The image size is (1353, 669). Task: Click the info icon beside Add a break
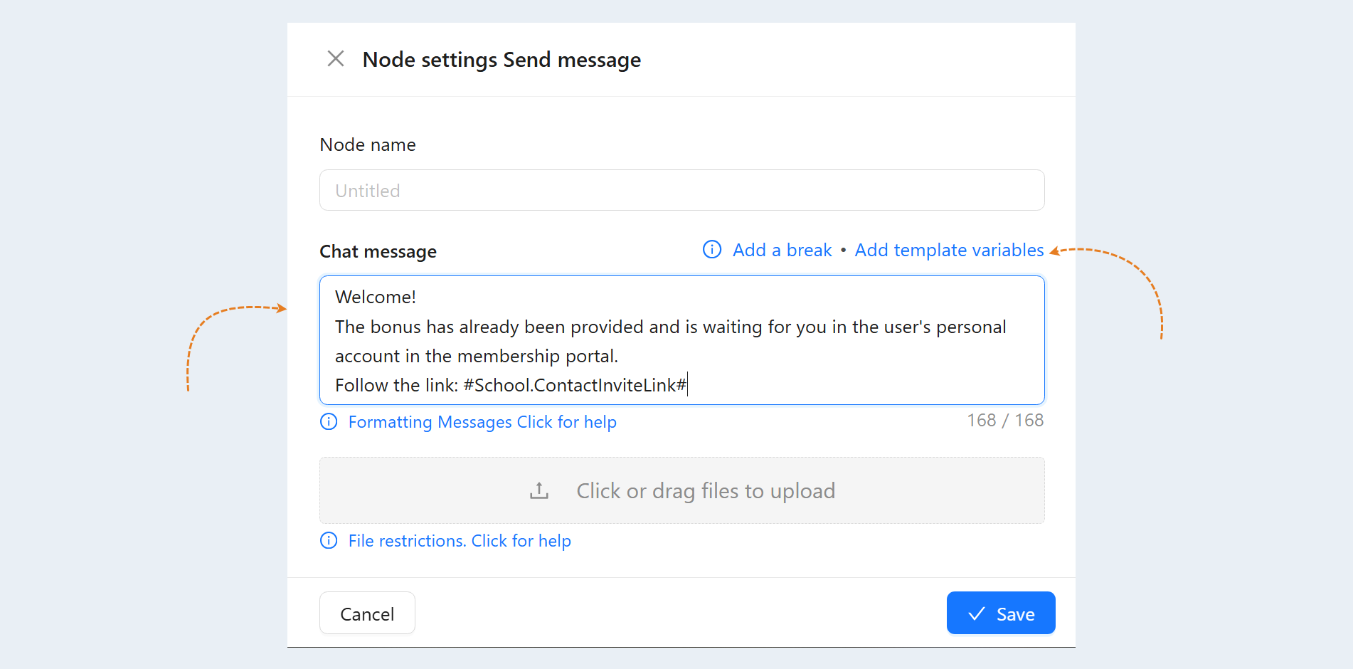point(712,249)
